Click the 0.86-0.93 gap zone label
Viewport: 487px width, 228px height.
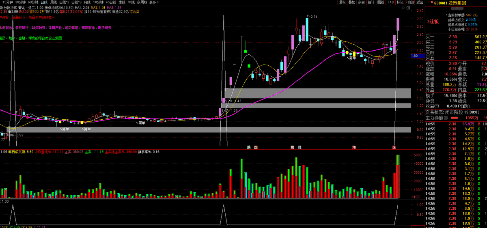click(x=15, y=135)
